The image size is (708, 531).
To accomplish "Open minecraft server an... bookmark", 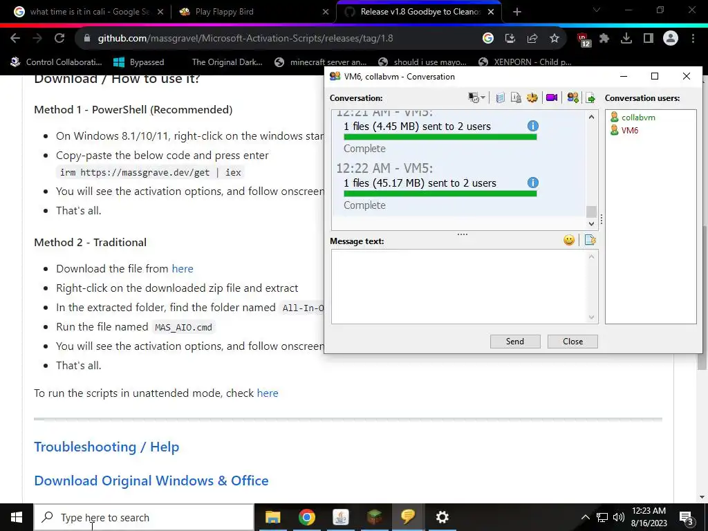I will tap(321, 62).
